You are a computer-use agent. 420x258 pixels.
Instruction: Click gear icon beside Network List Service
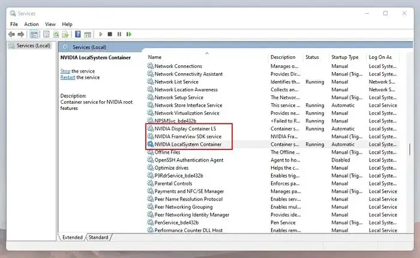click(150, 82)
